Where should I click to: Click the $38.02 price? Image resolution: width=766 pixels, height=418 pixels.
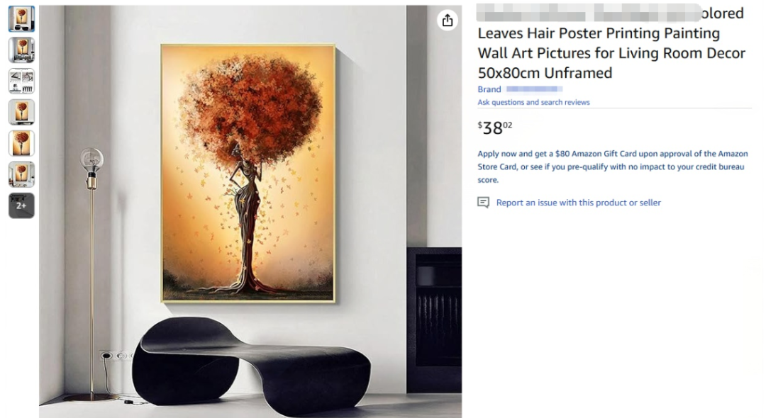click(495, 128)
